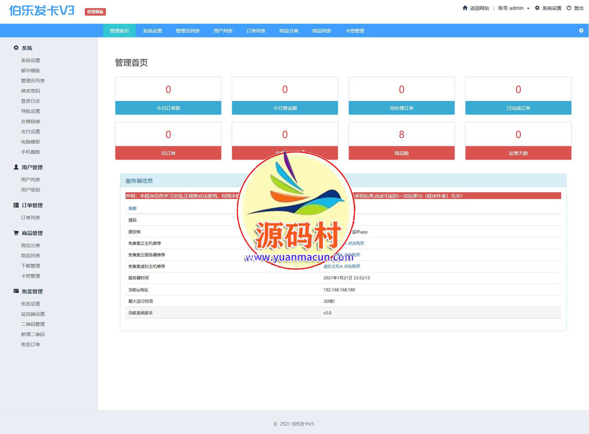The width and height of the screenshot is (589, 434).
Task: Click the home icon beside 返回网站
Action: (465, 8)
